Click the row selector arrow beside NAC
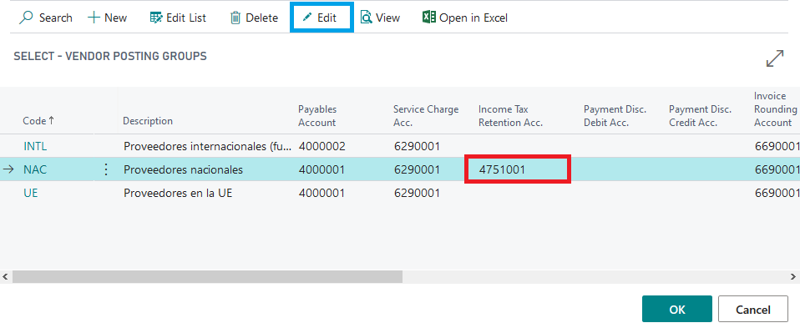Screen dimensions: 800x333 point(8,169)
